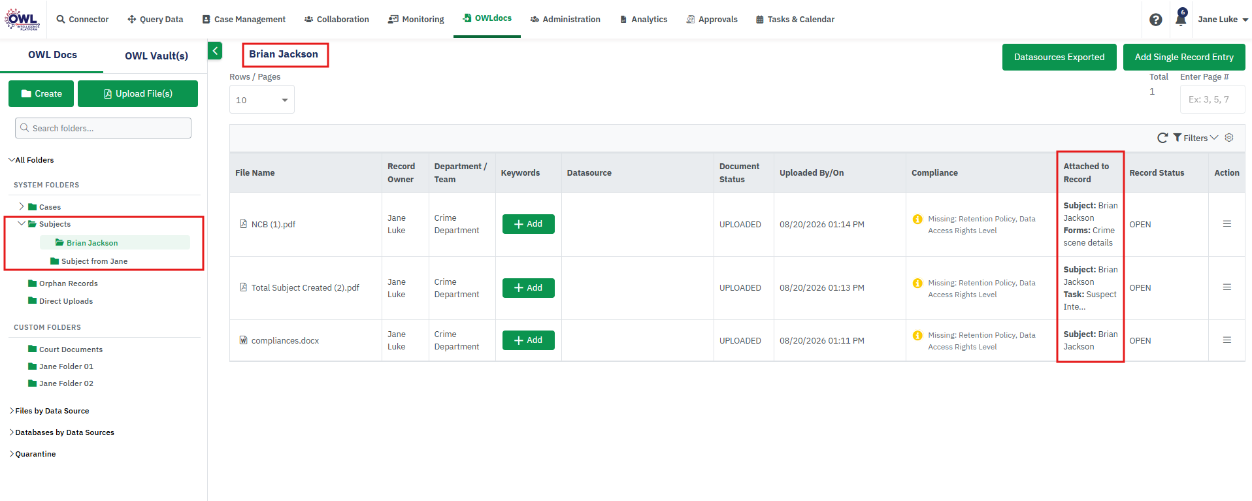This screenshot has width=1252, height=501.
Task: Click compliance warning icon for compliances.docx
Action: 917,336
